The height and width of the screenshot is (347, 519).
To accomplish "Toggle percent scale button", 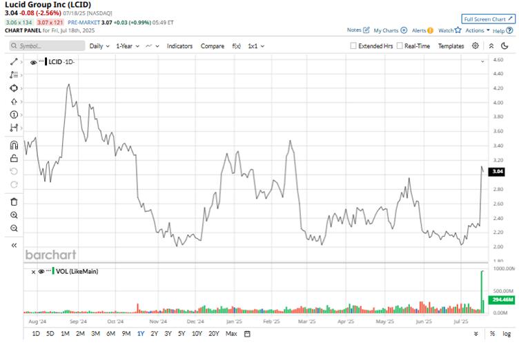I will [492, 334].
